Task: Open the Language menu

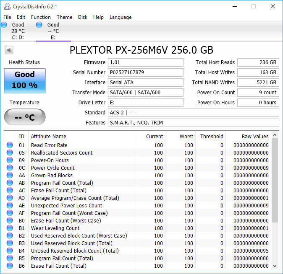Action: pos(121,17)
